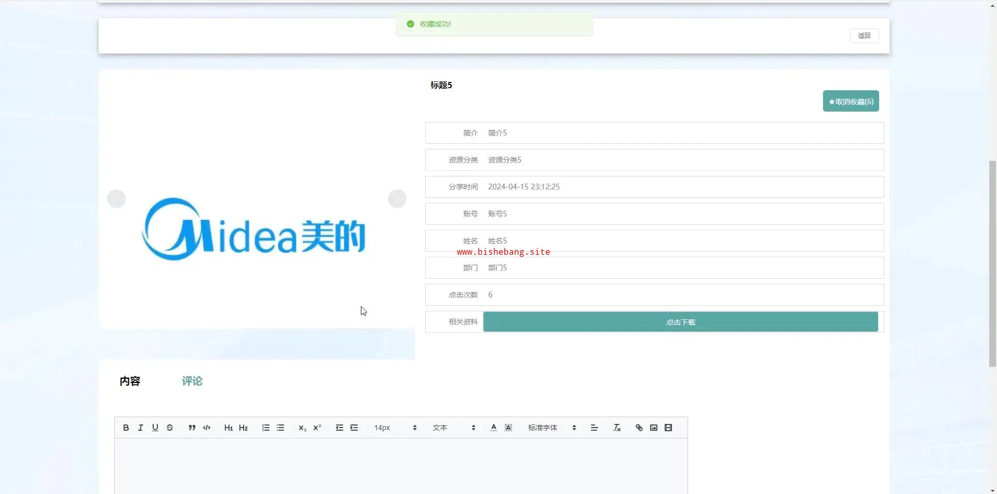Apply underline formatting

point(155,428)
